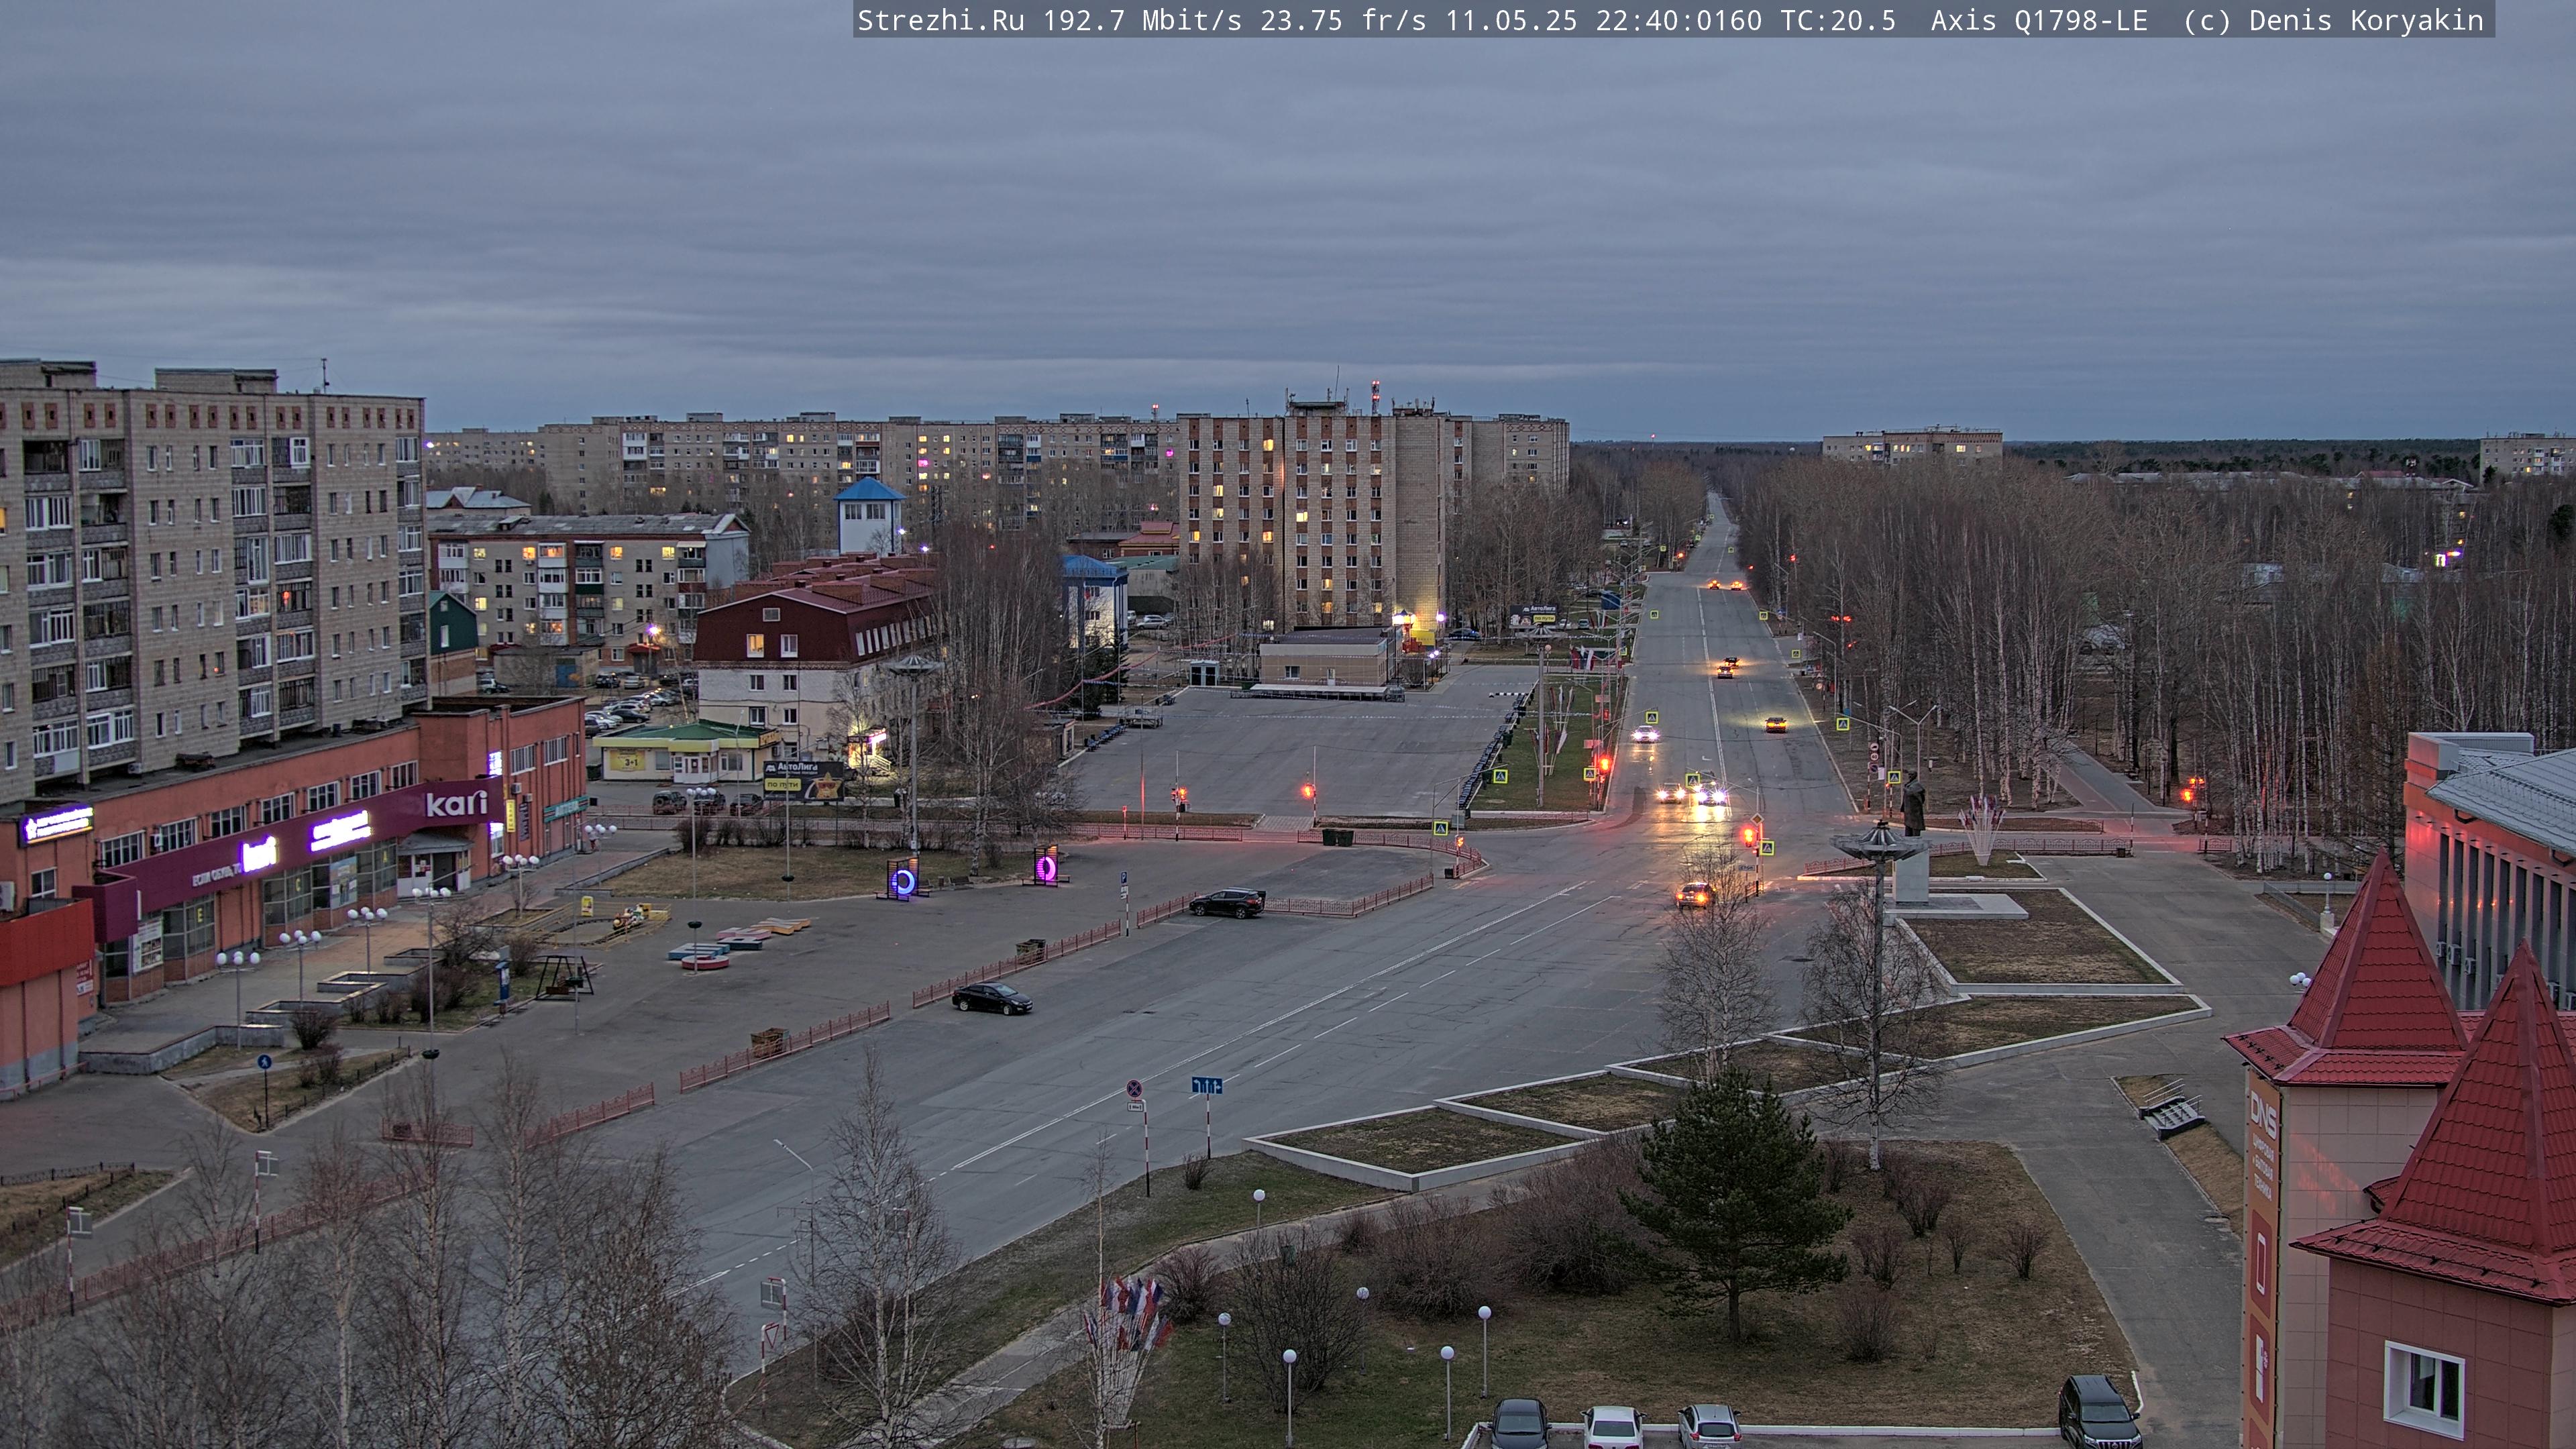Select the "(c) Denis Koryakin" copyright text
This screenshot has width=2576, height=1449.
pyautogui.click(x=2333, y=21)
